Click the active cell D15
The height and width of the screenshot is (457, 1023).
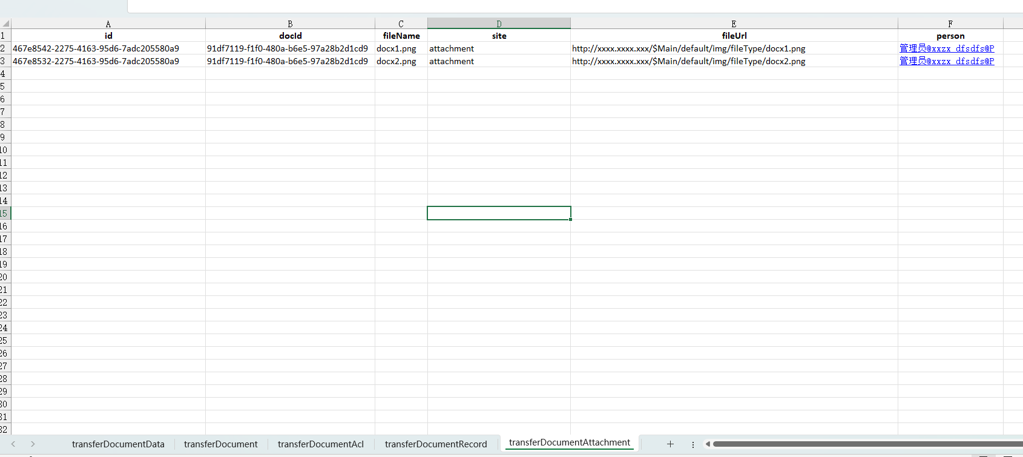click(x=499, y=213)
